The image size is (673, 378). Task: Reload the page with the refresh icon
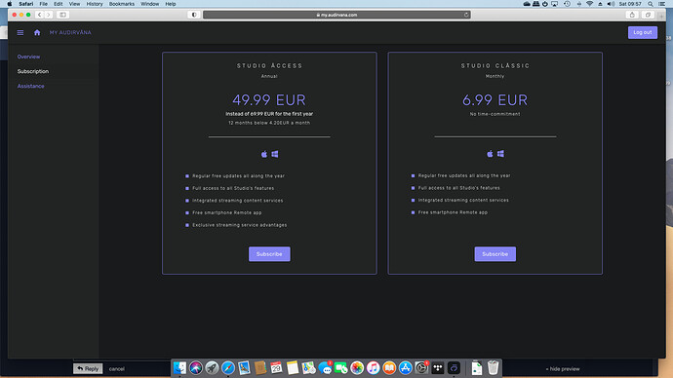tap(466, 15)
